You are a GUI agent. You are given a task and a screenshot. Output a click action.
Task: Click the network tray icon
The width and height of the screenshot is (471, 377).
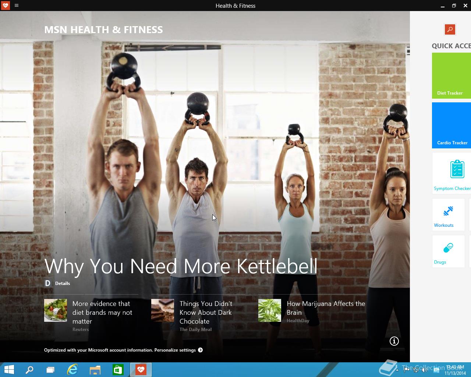[416, 370]
